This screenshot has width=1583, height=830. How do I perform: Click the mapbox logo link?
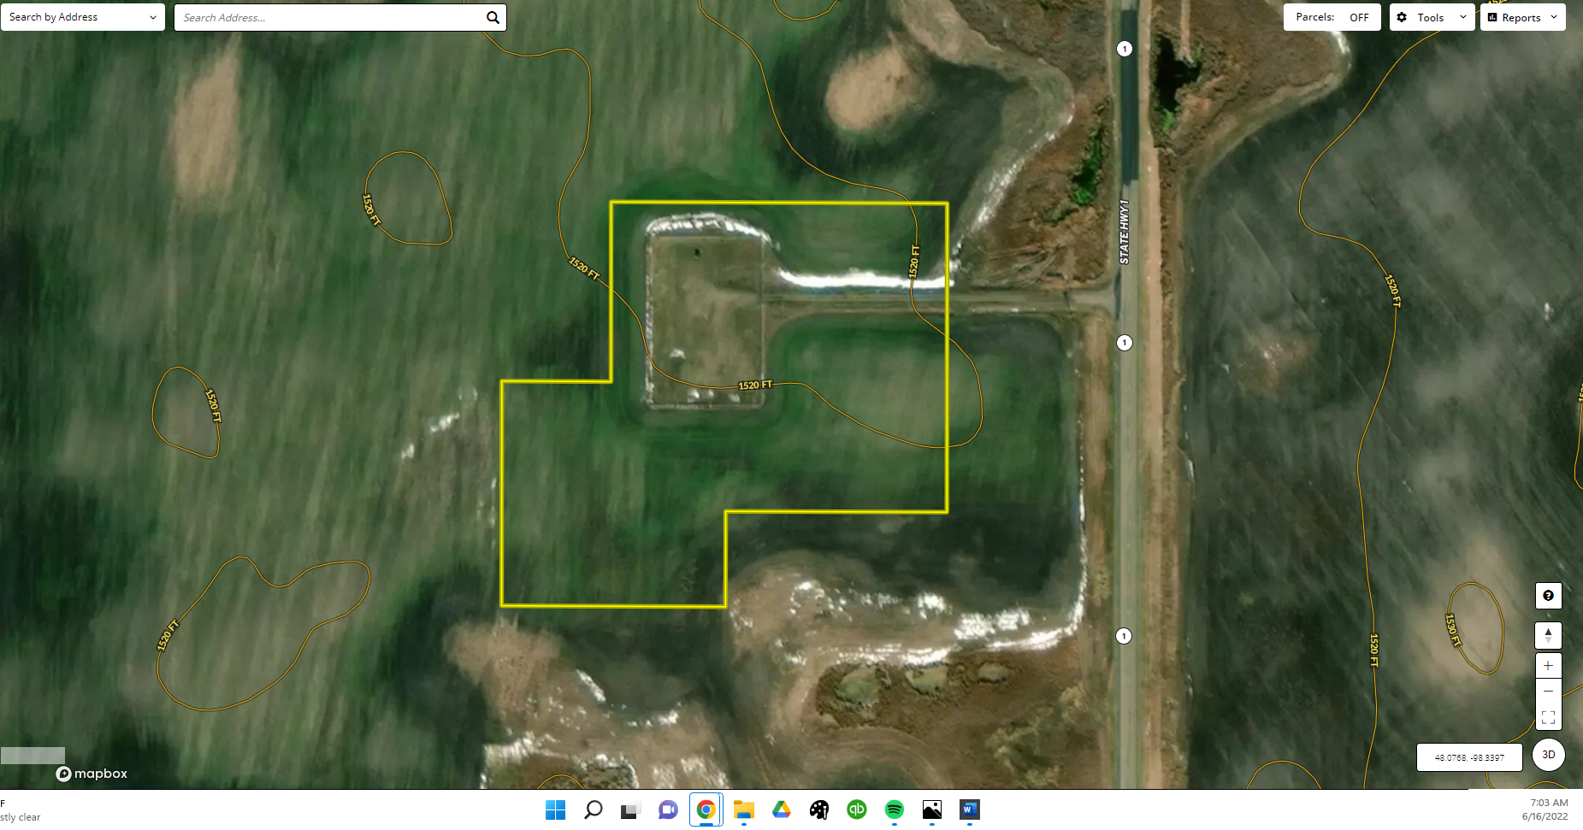click(x=92, y=774)
